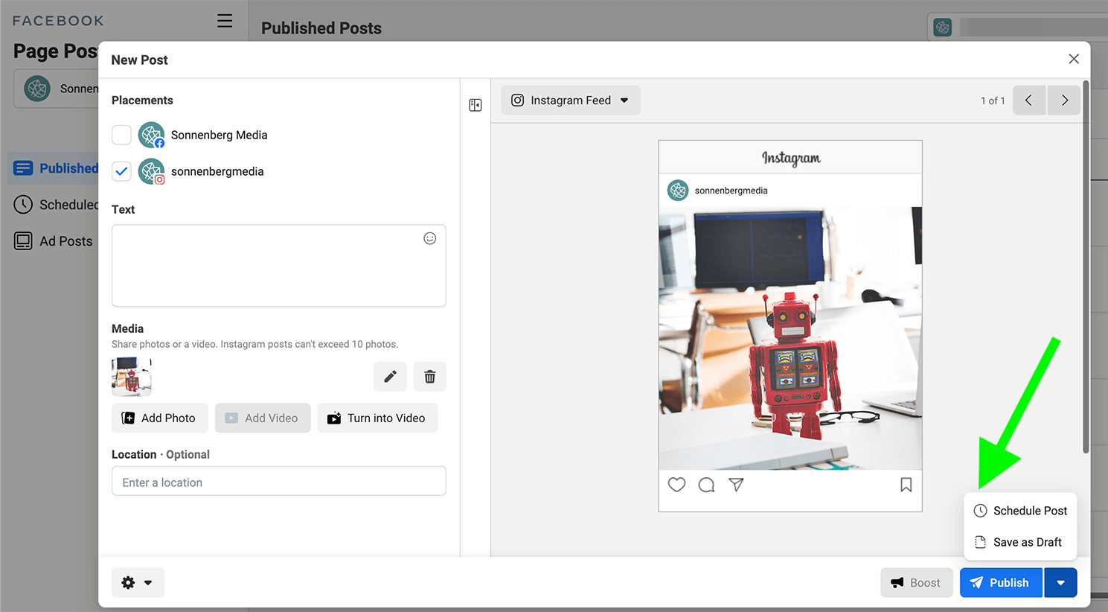Collapse the preview panel toggle icon
The width and height of the screenshot is (1108, 612).
[475, 105]
